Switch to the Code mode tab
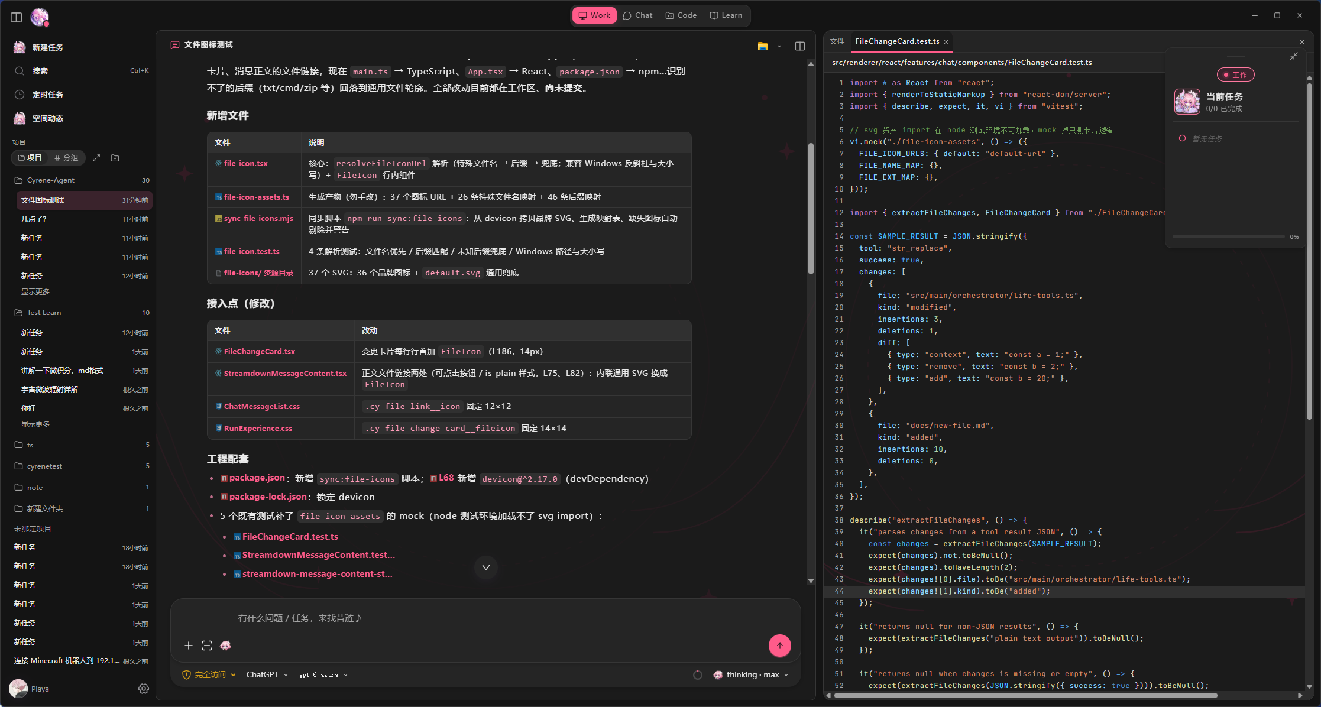 681,15
